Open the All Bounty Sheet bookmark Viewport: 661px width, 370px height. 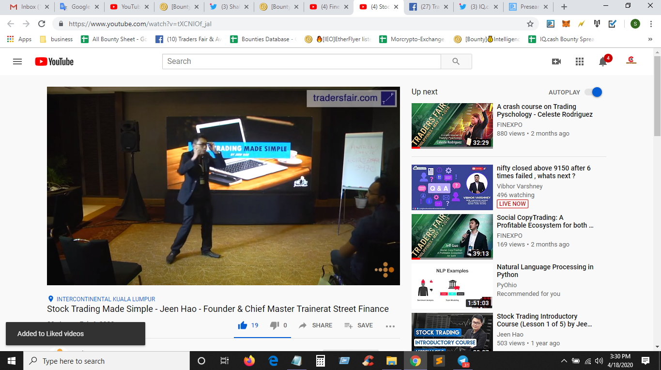coord(114,39)
